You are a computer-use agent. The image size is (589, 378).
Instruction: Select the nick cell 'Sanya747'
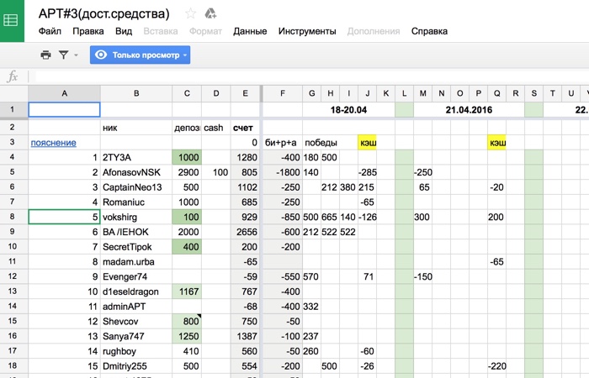click(x=136, y=336)
